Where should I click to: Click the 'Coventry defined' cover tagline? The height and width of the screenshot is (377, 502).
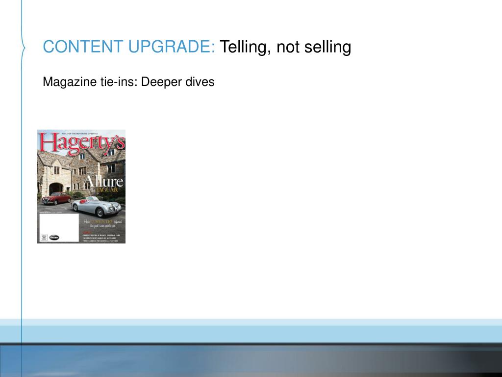pyautogui.click(x=103, y=223)
